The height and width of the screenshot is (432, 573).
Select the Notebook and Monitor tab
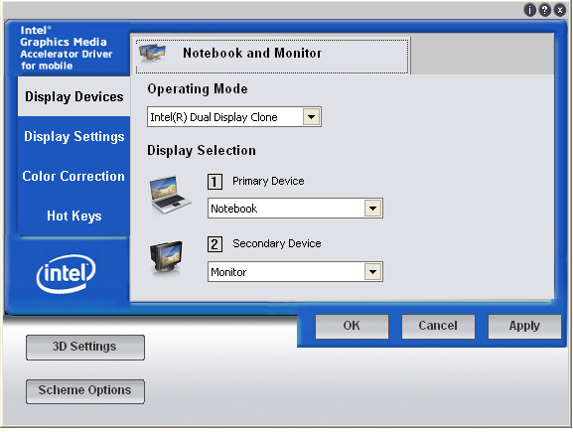click(272, 57)
